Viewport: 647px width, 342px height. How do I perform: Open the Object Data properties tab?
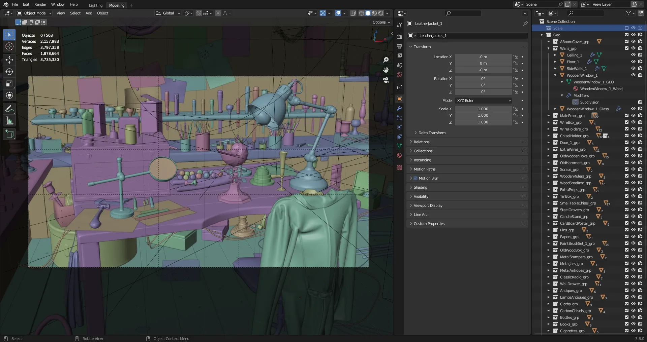399,146
